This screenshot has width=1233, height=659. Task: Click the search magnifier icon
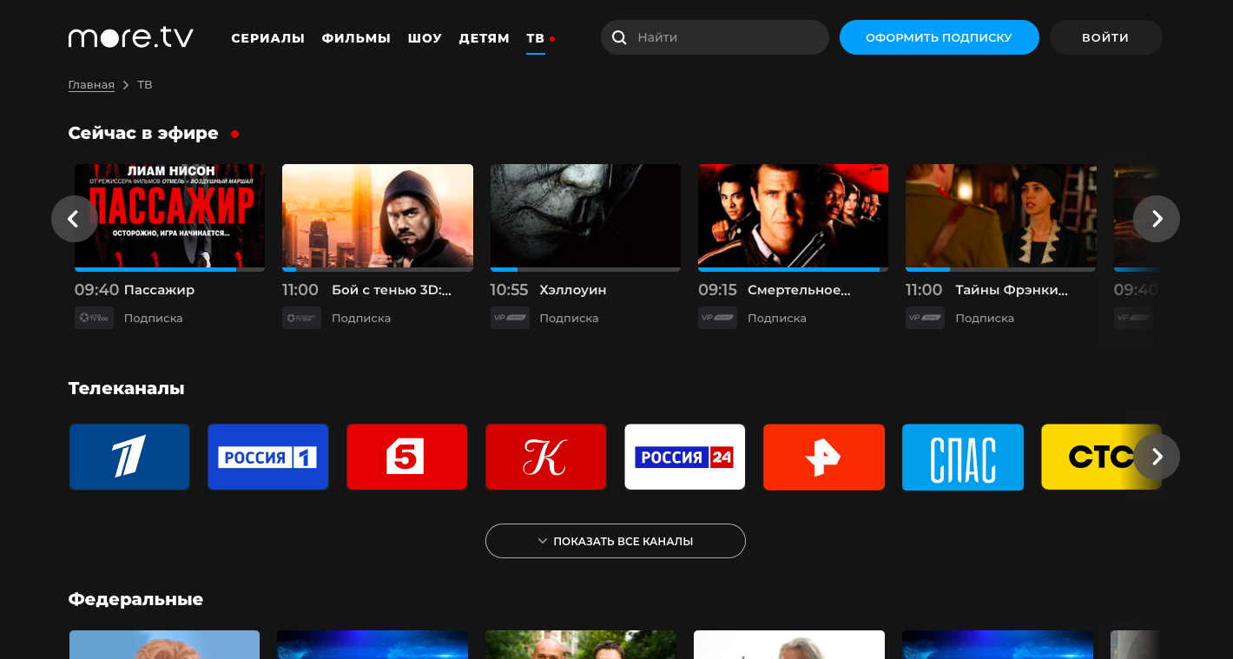(x=619, y=37)
